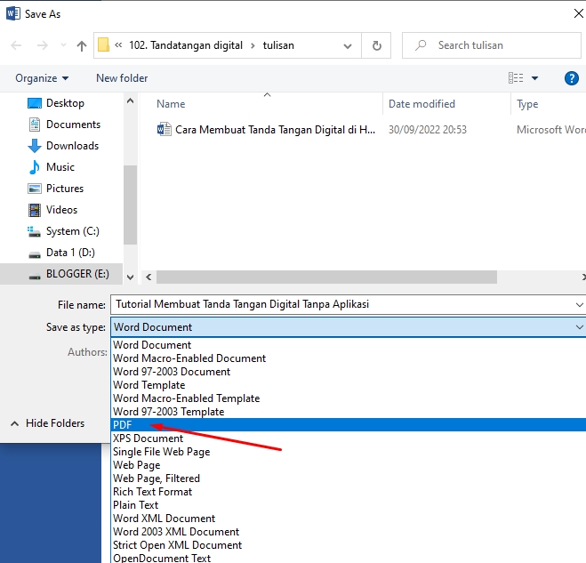Image resolution: width=586 pixels, height=563 pixels.
Task: Click the Forward navigation arrow
Action: coord(42,45)
